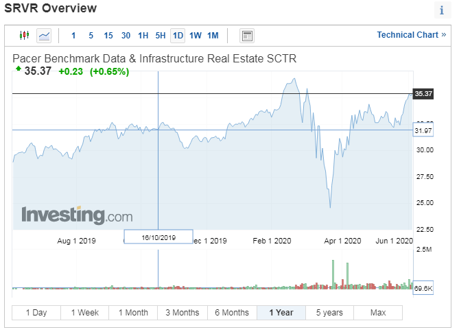Click the 35.37 current price label on axis

coord(423,94)
